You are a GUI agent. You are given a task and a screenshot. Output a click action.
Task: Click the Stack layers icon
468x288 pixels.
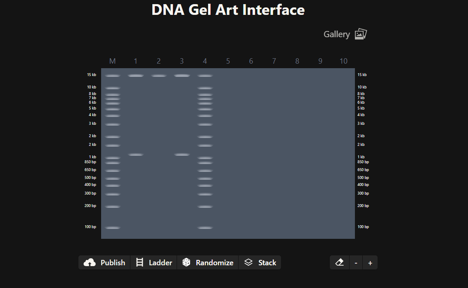[248, 263]
